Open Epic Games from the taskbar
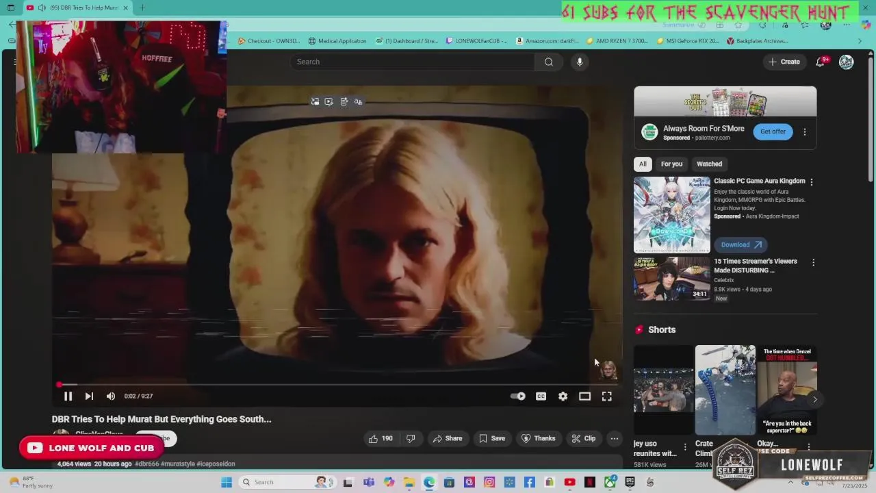This screenshot has height=493, width=876. point(630,482)
